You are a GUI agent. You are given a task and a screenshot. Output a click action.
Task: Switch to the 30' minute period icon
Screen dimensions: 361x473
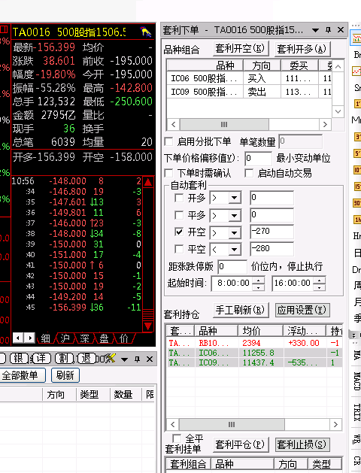[x=357, y=203]
